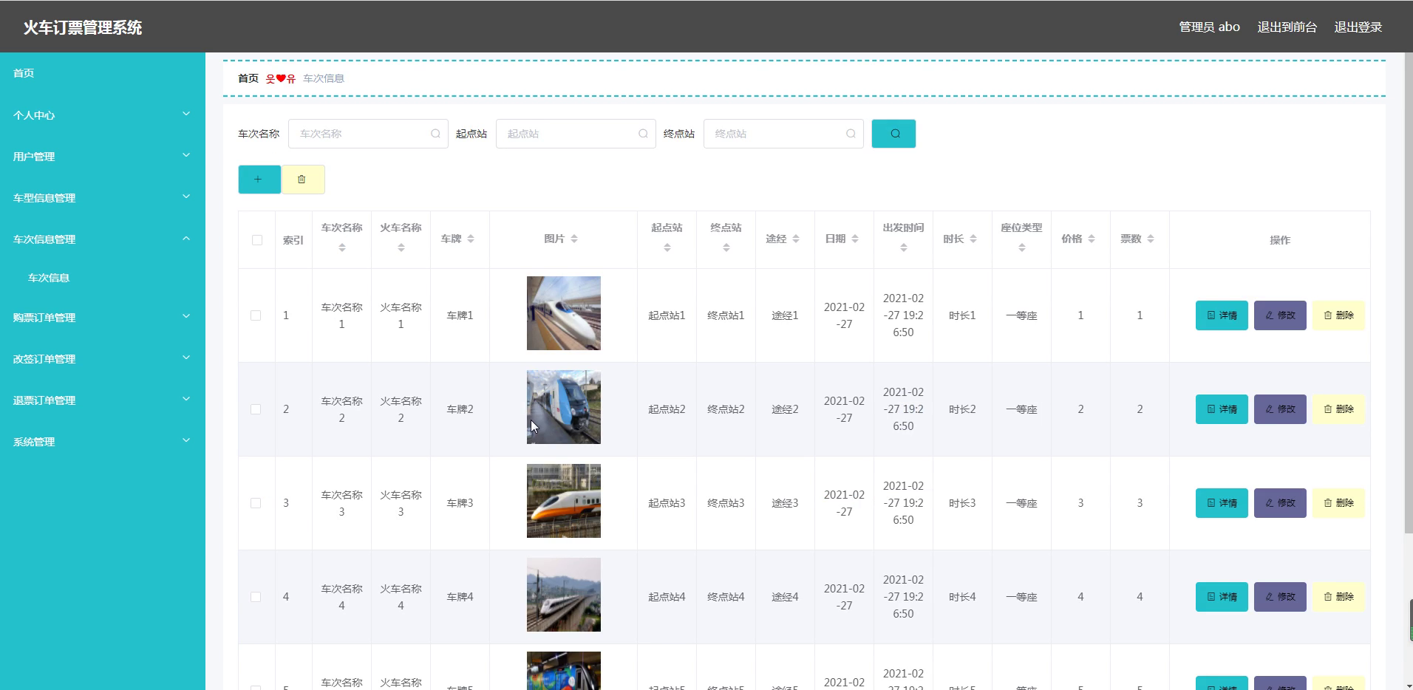Expand 系统管理 sidebar menu chevron
Screen dimensions: 1413x690
pos(186,440)
